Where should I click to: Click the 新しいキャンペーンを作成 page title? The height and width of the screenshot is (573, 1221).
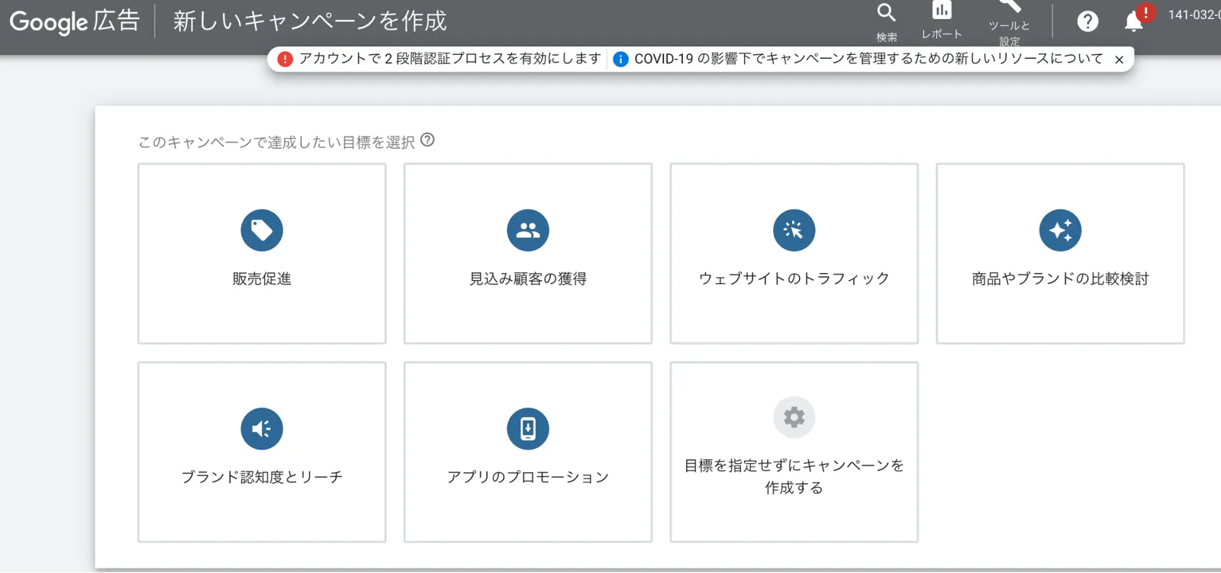point(310,21)
